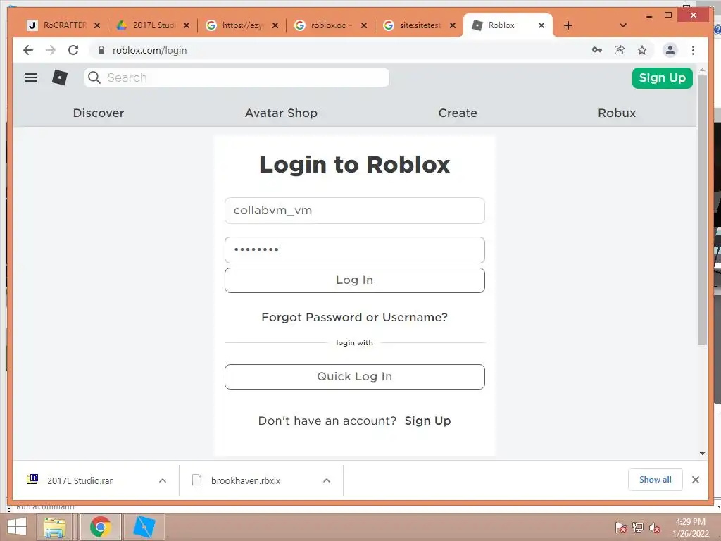Click the page vertical scrollbar thumb
Screen dimensions: 721x541
click(x=702, y=209)
